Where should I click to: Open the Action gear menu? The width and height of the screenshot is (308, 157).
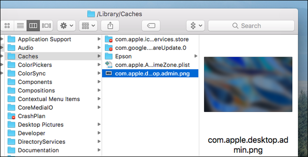[67, 26]
